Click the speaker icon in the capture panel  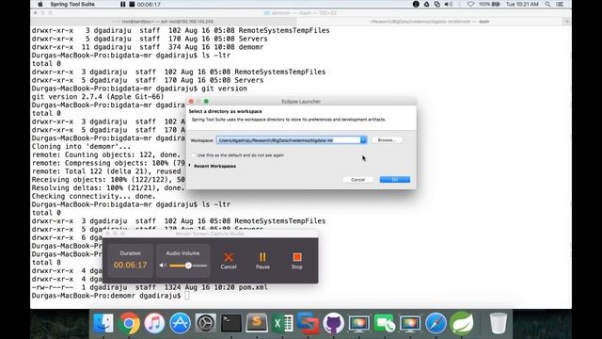click(163, 266)
